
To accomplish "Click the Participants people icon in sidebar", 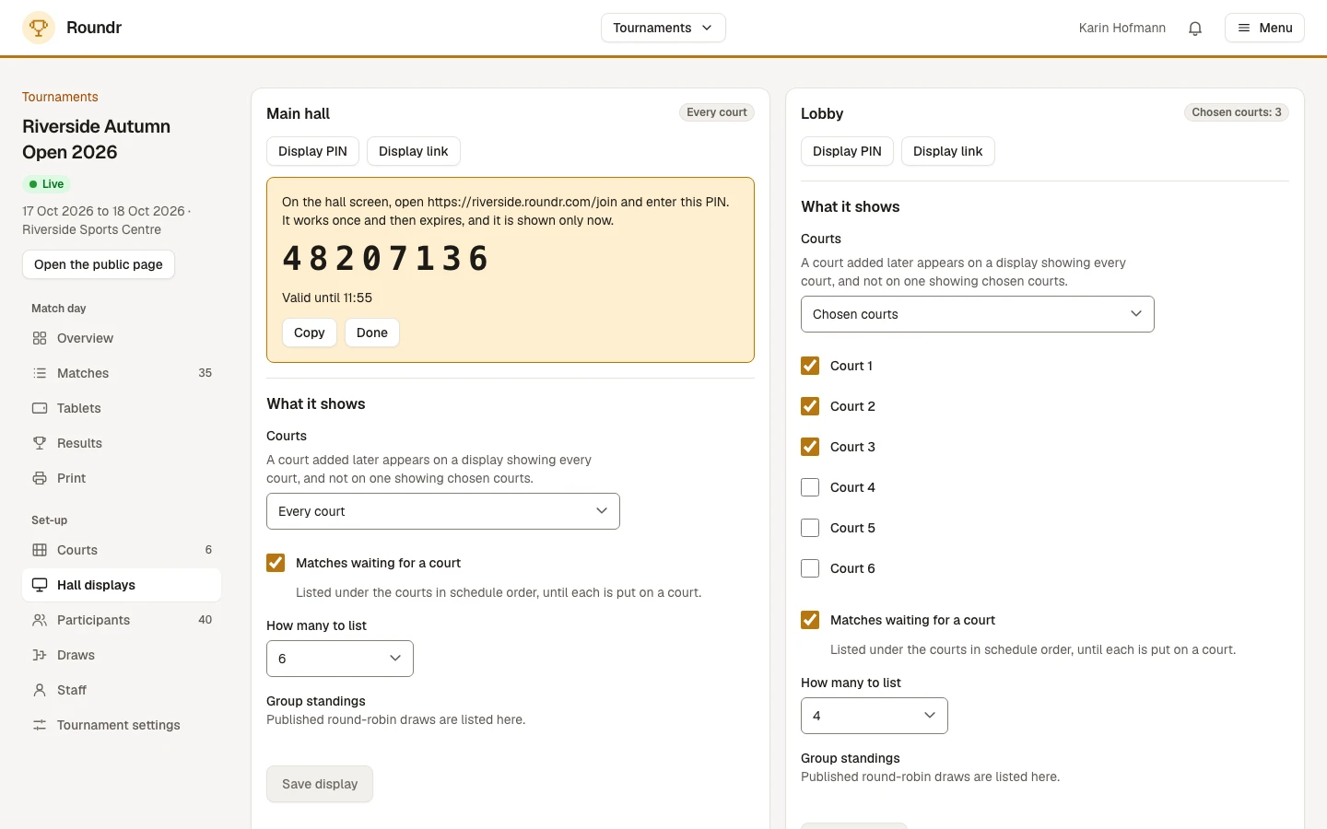I will point(40,620).
